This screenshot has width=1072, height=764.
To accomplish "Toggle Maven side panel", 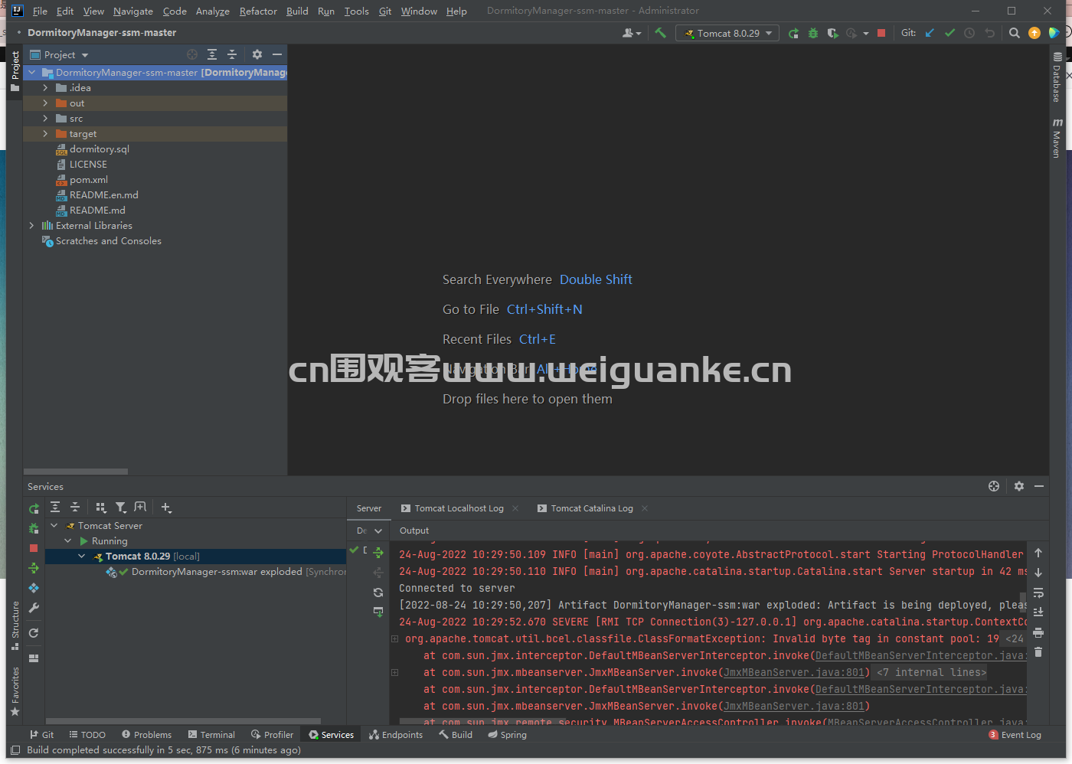I will click(1057, 139).
